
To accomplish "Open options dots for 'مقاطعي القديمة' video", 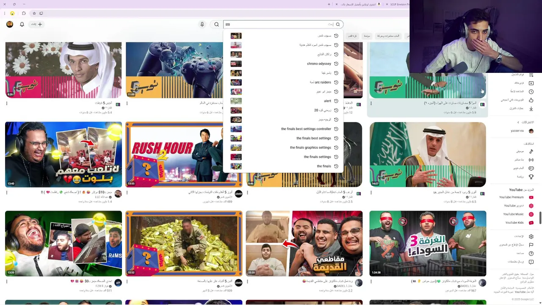I will pyautogui.click(x=247, y=281).
